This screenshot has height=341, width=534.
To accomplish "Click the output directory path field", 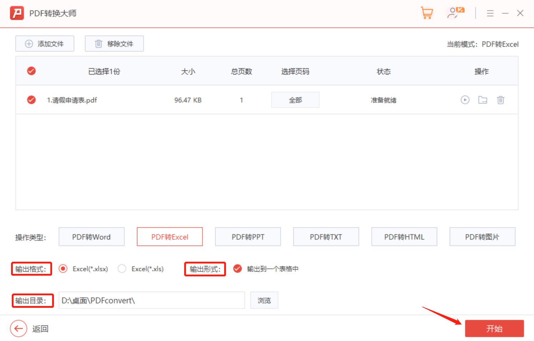I will 152,300.
